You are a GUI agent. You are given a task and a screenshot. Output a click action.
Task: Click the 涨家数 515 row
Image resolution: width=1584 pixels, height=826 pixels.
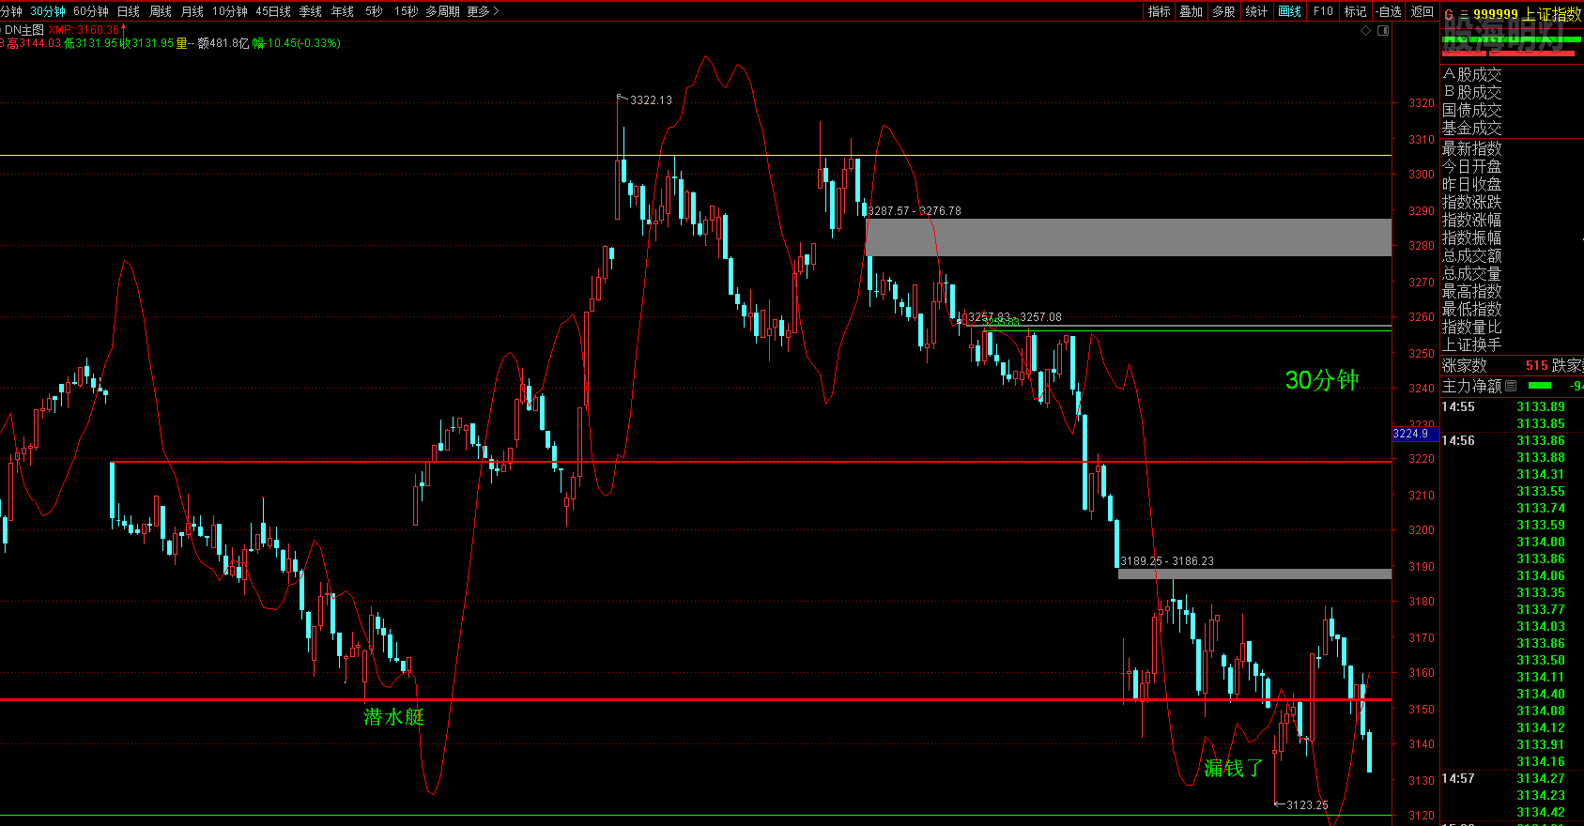(1495, 365)
